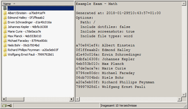Screen dimensions: 188x109
Task: Click folder icon of Wolfgang Ernst Pauli
Action: coord(5,54)
